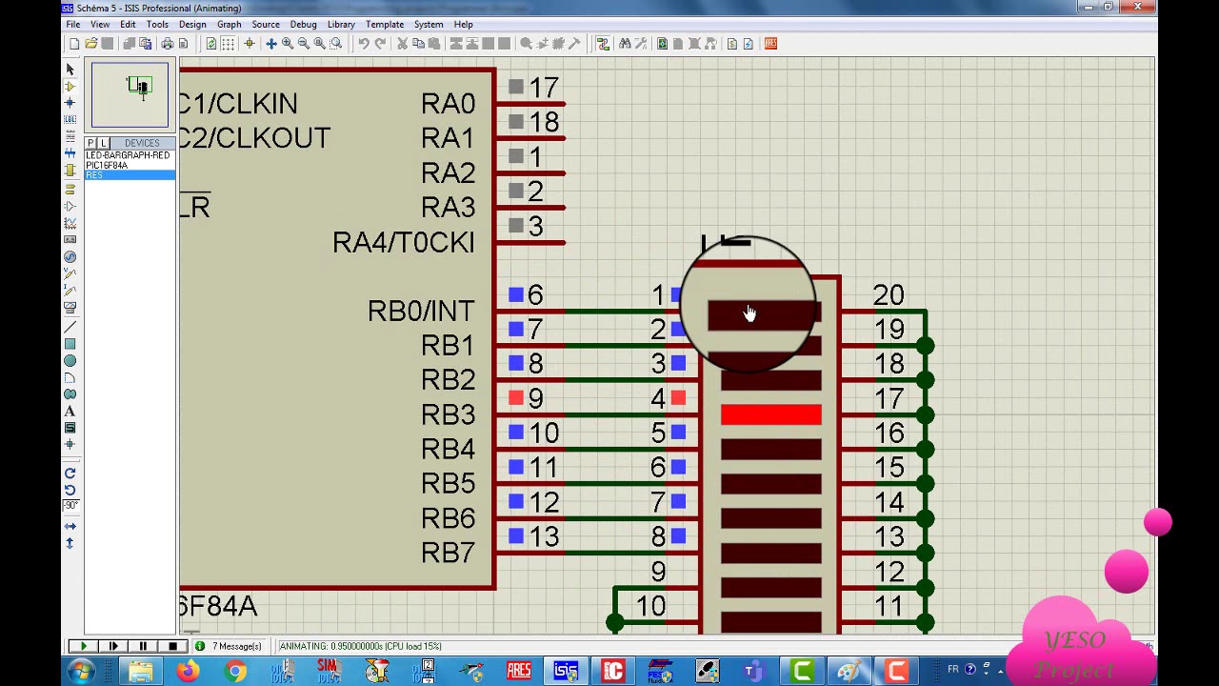This screenshot has height=686, width=1219.
Task: Select the Junction Dot tool
Action: point(70,102)
